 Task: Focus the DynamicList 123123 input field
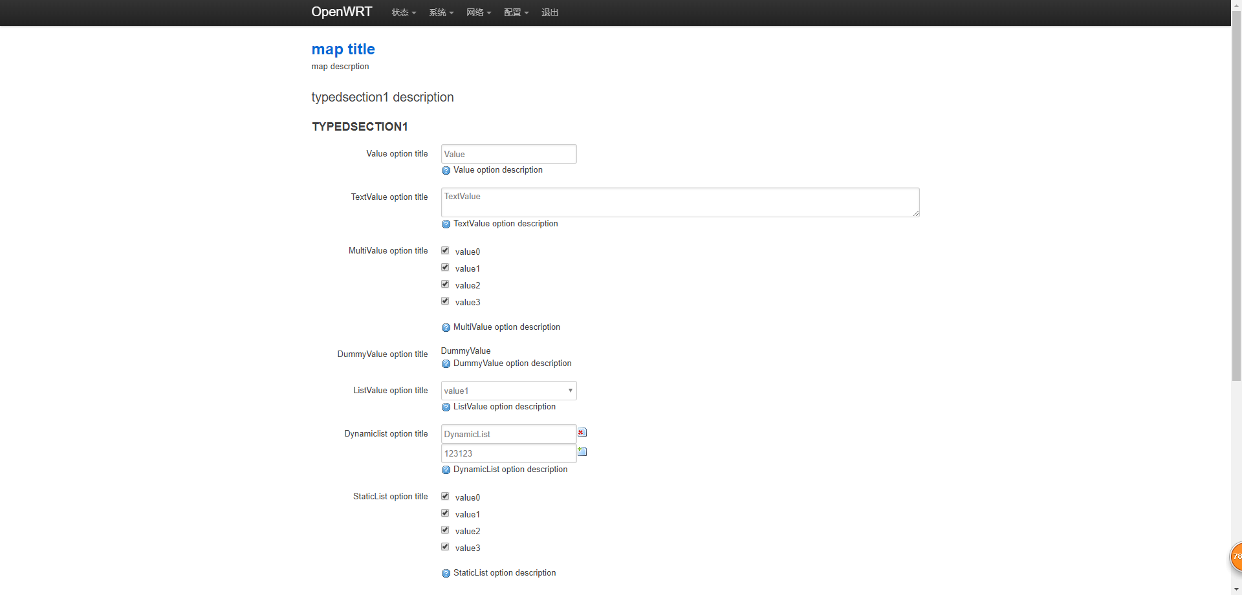point(508,453)
